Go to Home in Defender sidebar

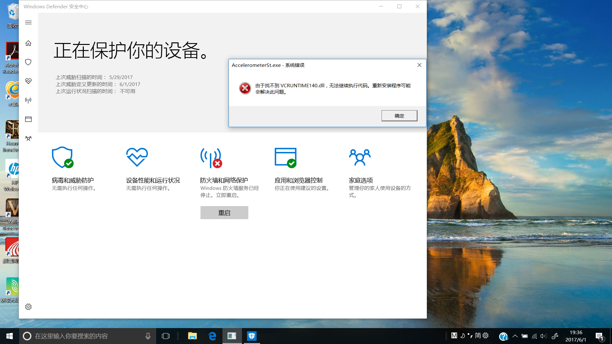tap(28, 43)
